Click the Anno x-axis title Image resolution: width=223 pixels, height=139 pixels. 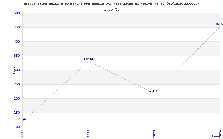point(217,136)
